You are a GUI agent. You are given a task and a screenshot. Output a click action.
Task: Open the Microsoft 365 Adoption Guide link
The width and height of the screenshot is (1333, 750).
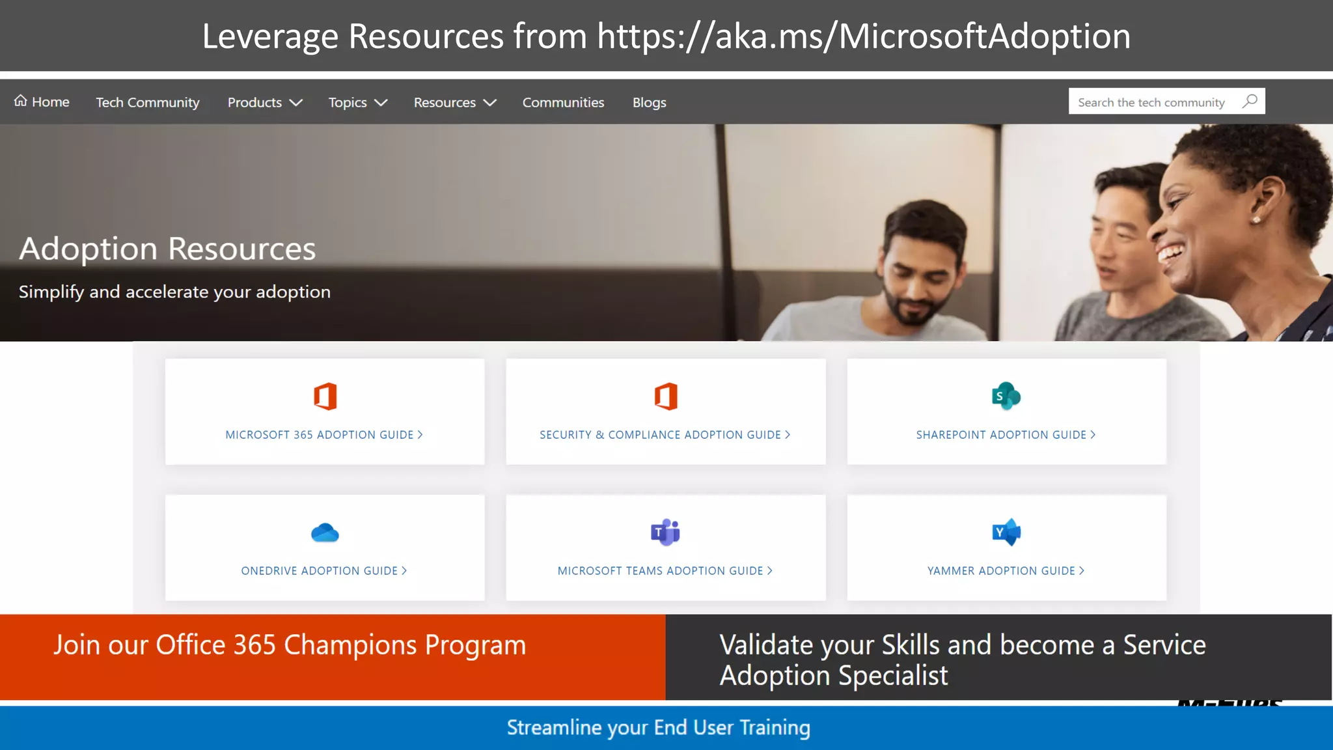pos(324,434)
